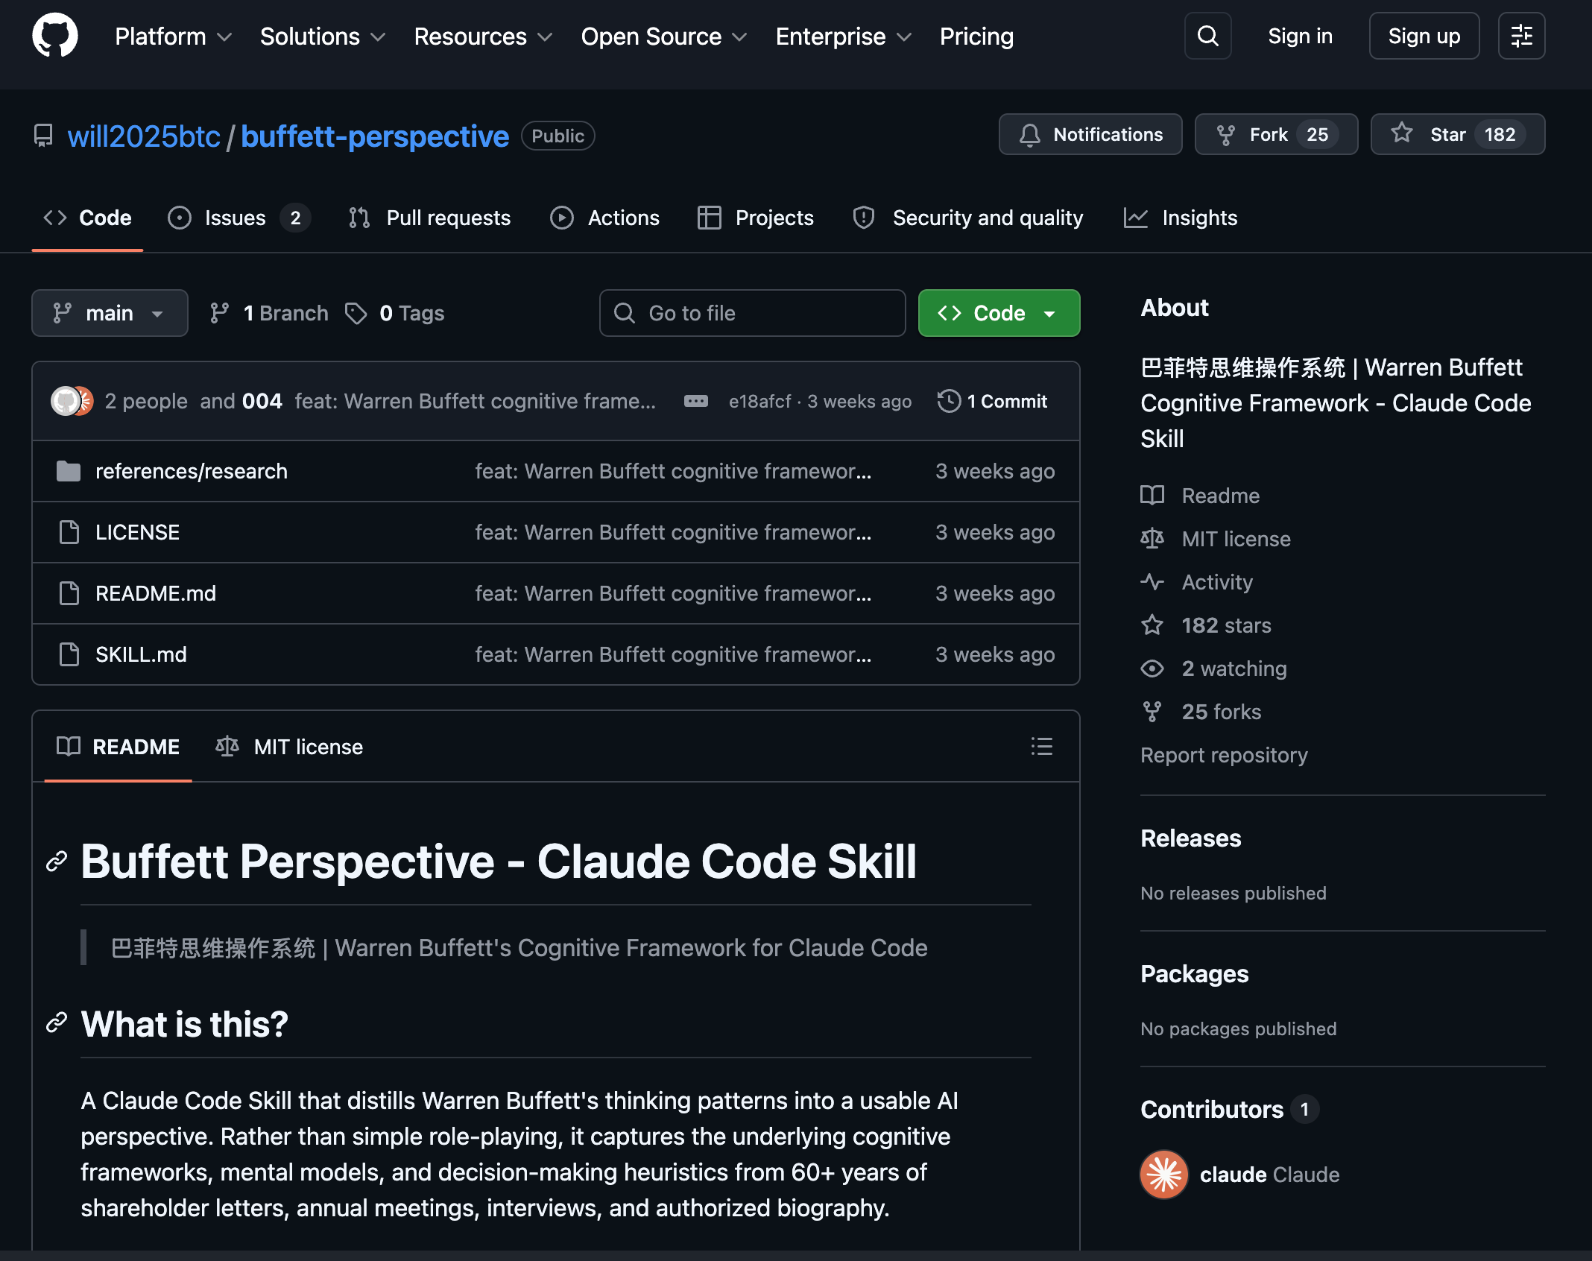Click the Sign up button
This screenshot has height=1261, width=1592.
[1423, 36]
